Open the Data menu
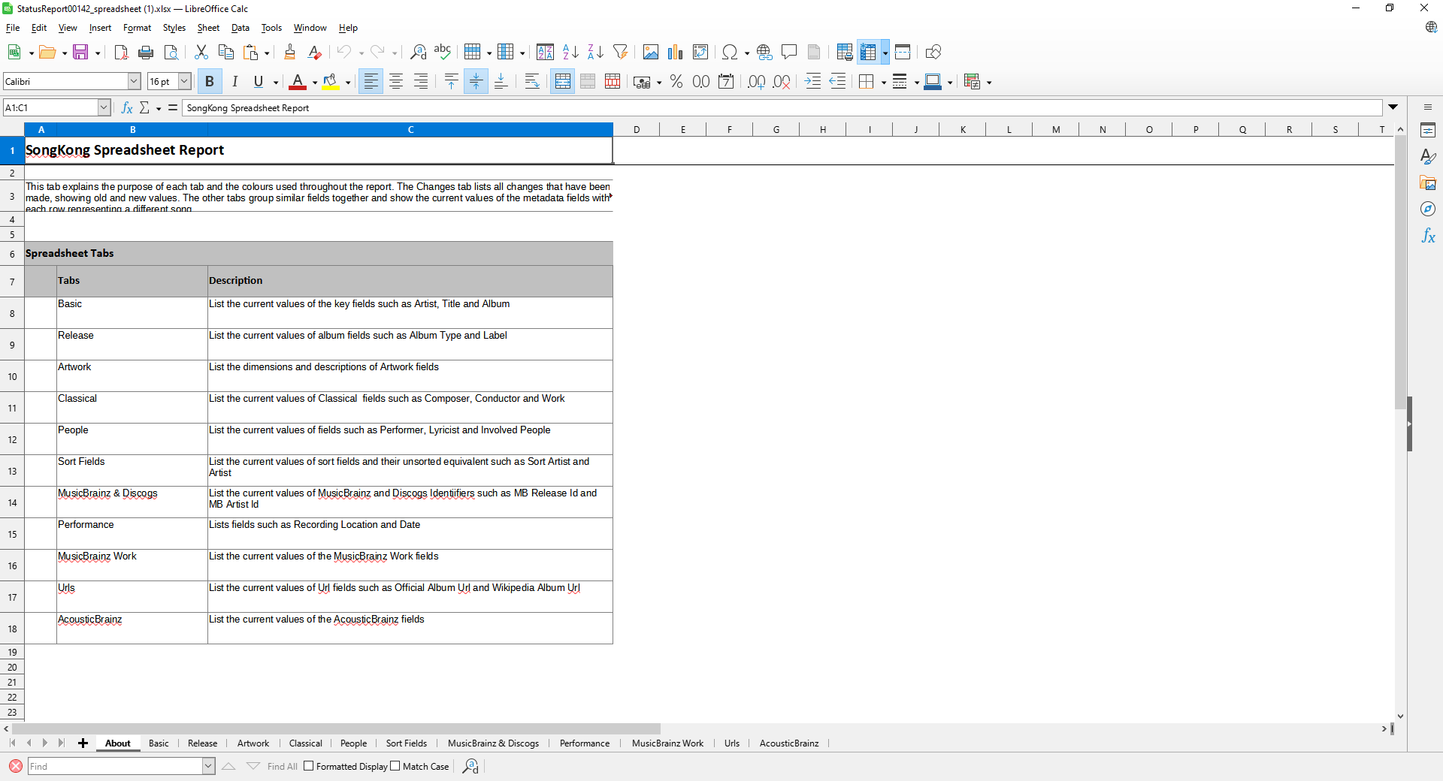1443x781 pixels. pyautogui.click(x=240, y=28)
